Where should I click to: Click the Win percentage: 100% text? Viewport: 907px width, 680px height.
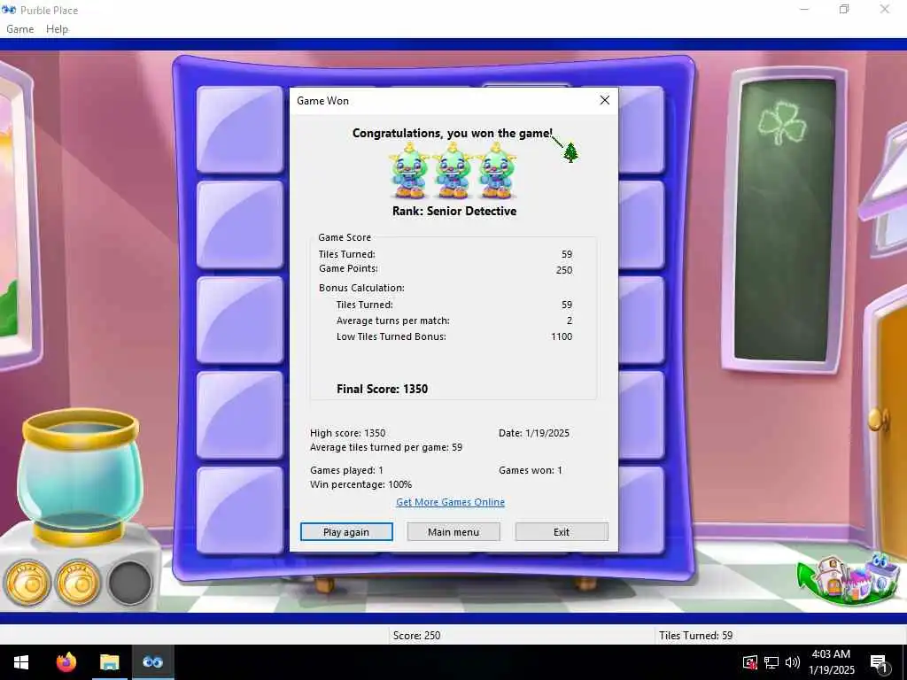coord(361,484)
